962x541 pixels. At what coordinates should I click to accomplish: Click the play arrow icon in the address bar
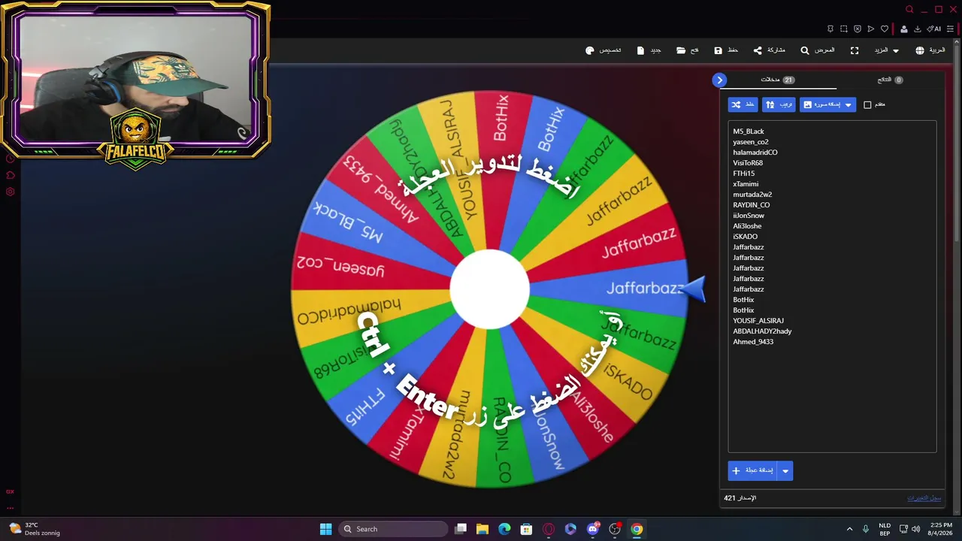[x=871, y=29]
